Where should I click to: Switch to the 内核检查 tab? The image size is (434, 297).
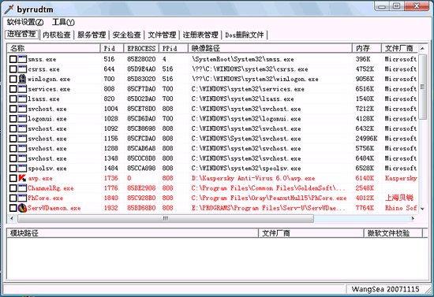coord(57,35)
